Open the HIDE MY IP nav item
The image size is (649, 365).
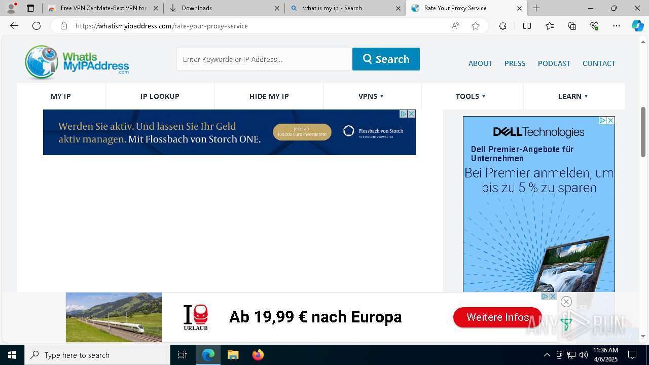coord(269,96)
